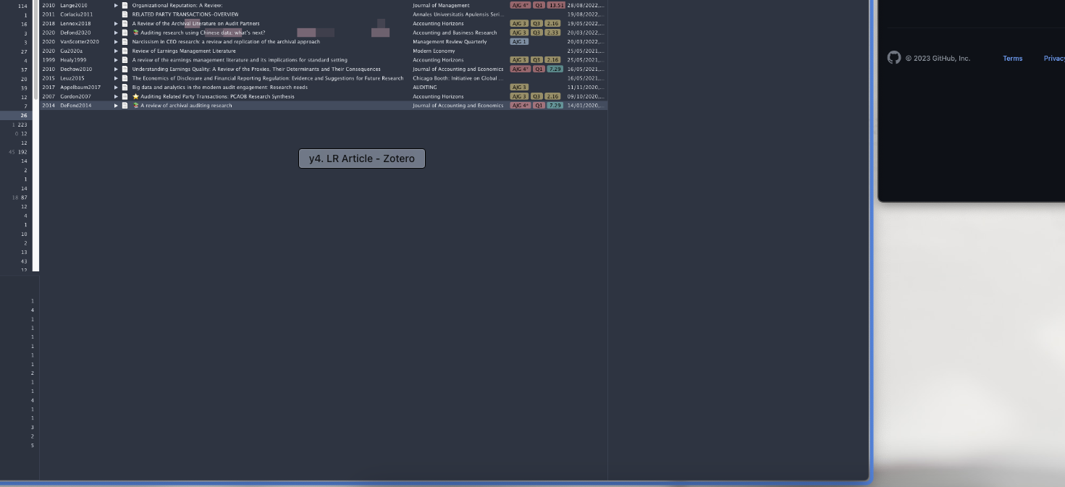Open the Privacy link in GitHub footer
1065x487 pixels.
(x=1054, y=59)
